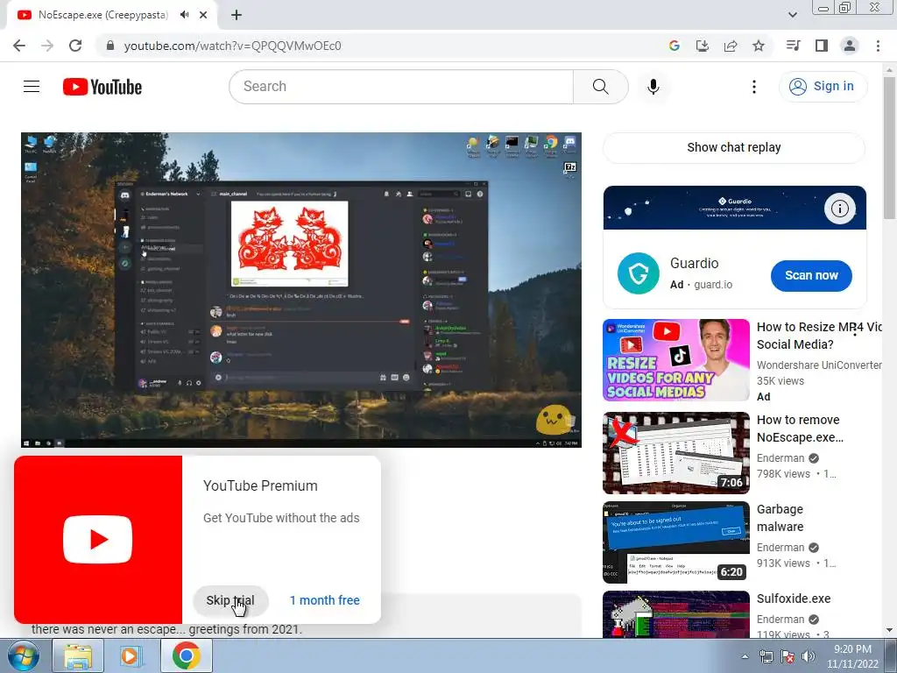View site info via padlock icon
Screen dimensions: 897x673
click(x=110, y=46)
